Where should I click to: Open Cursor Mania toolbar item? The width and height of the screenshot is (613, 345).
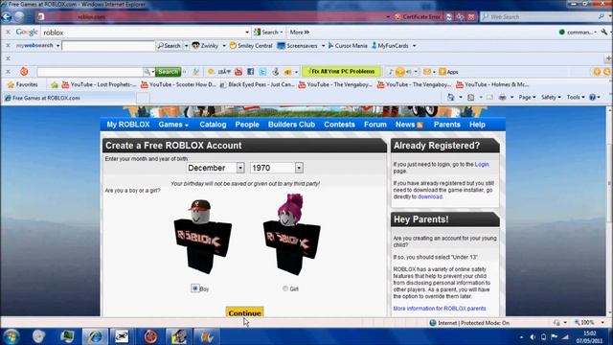click(348, 46)
